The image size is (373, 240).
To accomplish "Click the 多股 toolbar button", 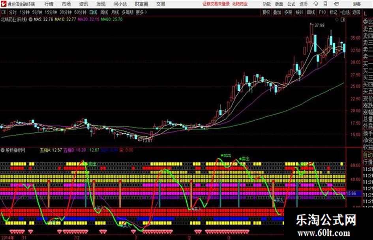I will 288,12.
